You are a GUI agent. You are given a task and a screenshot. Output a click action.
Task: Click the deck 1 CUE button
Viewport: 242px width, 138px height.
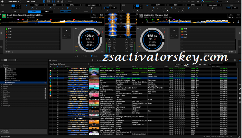pyautogui.click(x=76, y=46)
